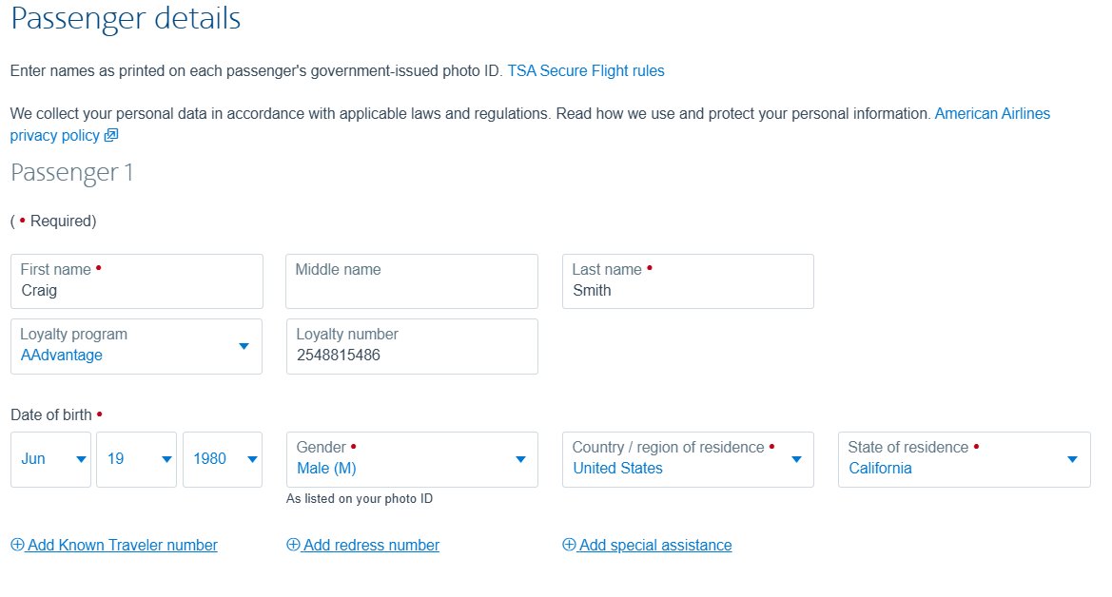Click plus icon beside redress number

293,545
